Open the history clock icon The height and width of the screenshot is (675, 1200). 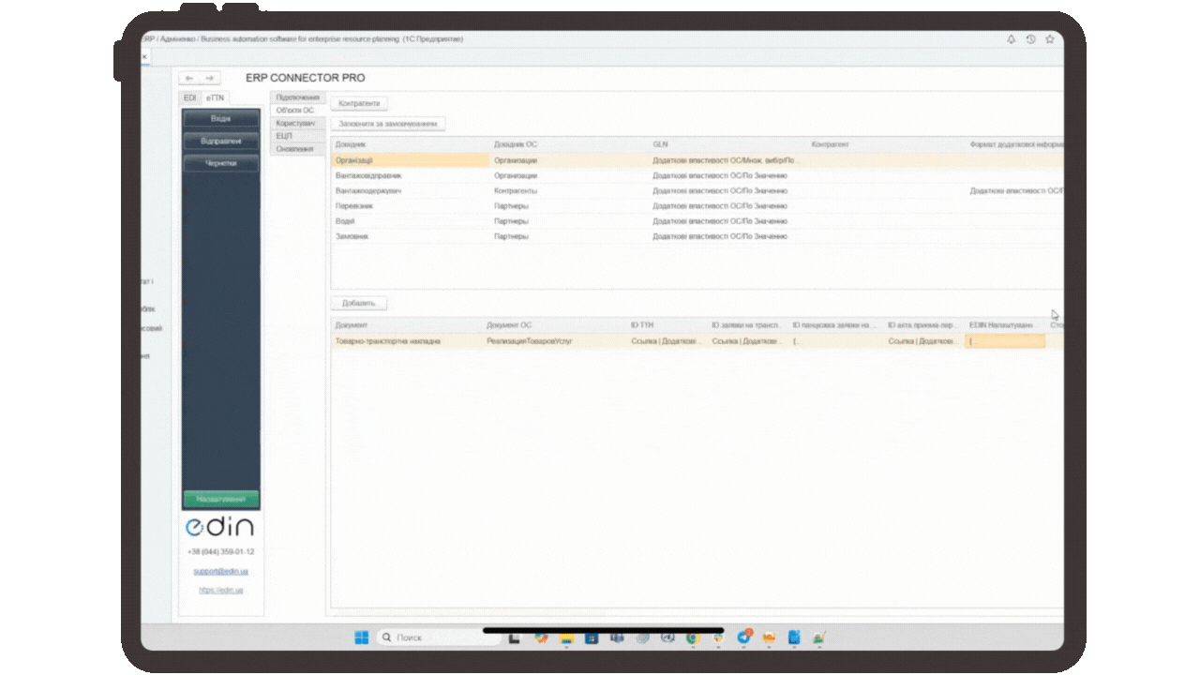tap(1030, 39)
